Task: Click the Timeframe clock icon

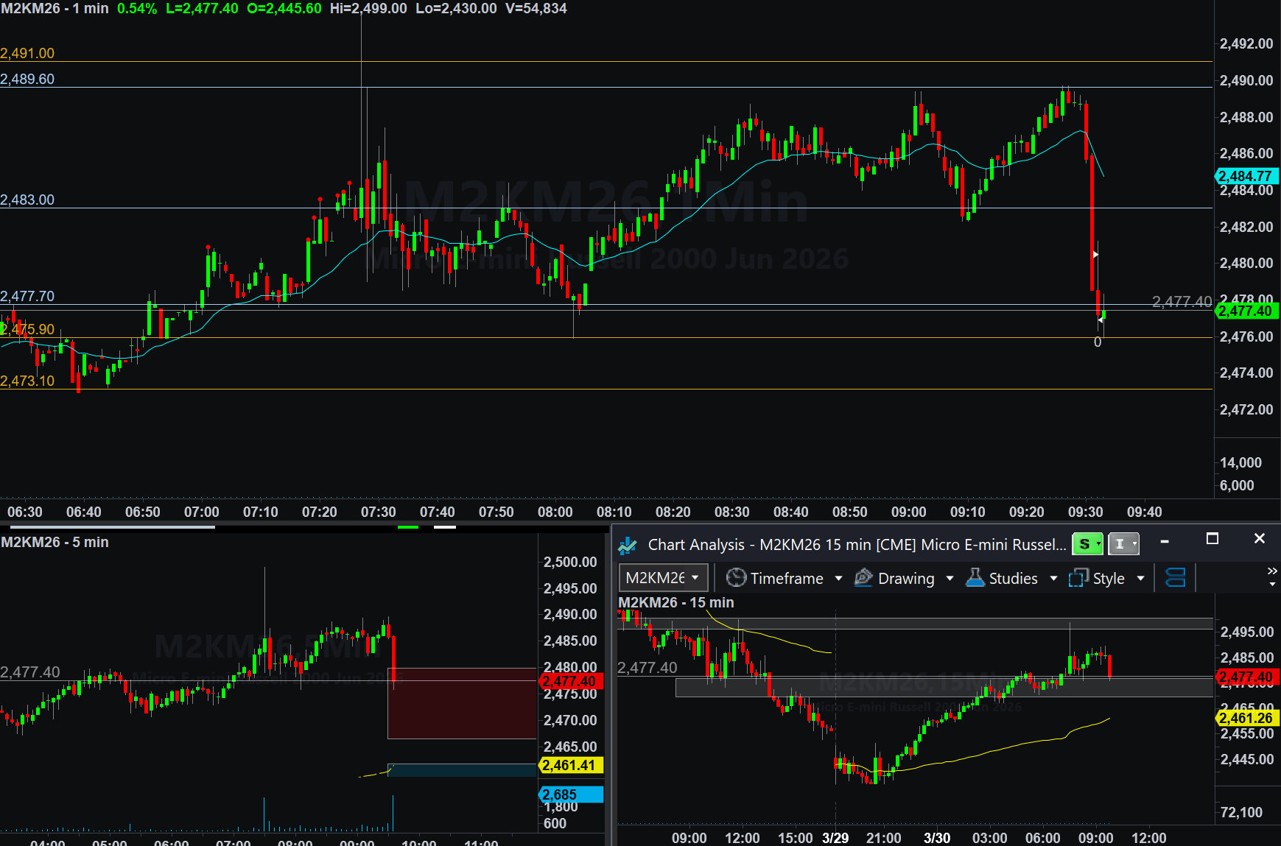Action: click(736, 578)
